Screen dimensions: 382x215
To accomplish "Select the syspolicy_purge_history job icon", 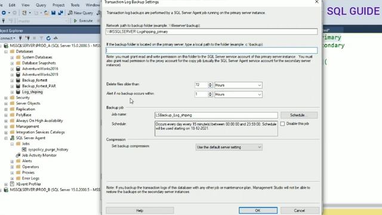I will pyautogui.click(x=24, y=149).
